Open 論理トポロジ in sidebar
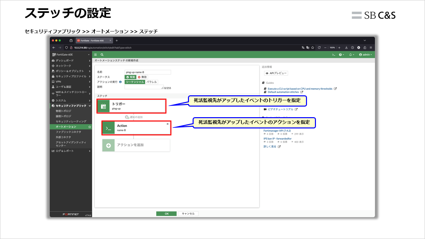The width and height of the screenshot is (425, 239). coord(63,116)
